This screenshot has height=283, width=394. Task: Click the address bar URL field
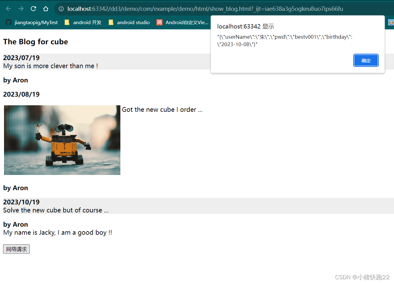click(x=205, y=9)
